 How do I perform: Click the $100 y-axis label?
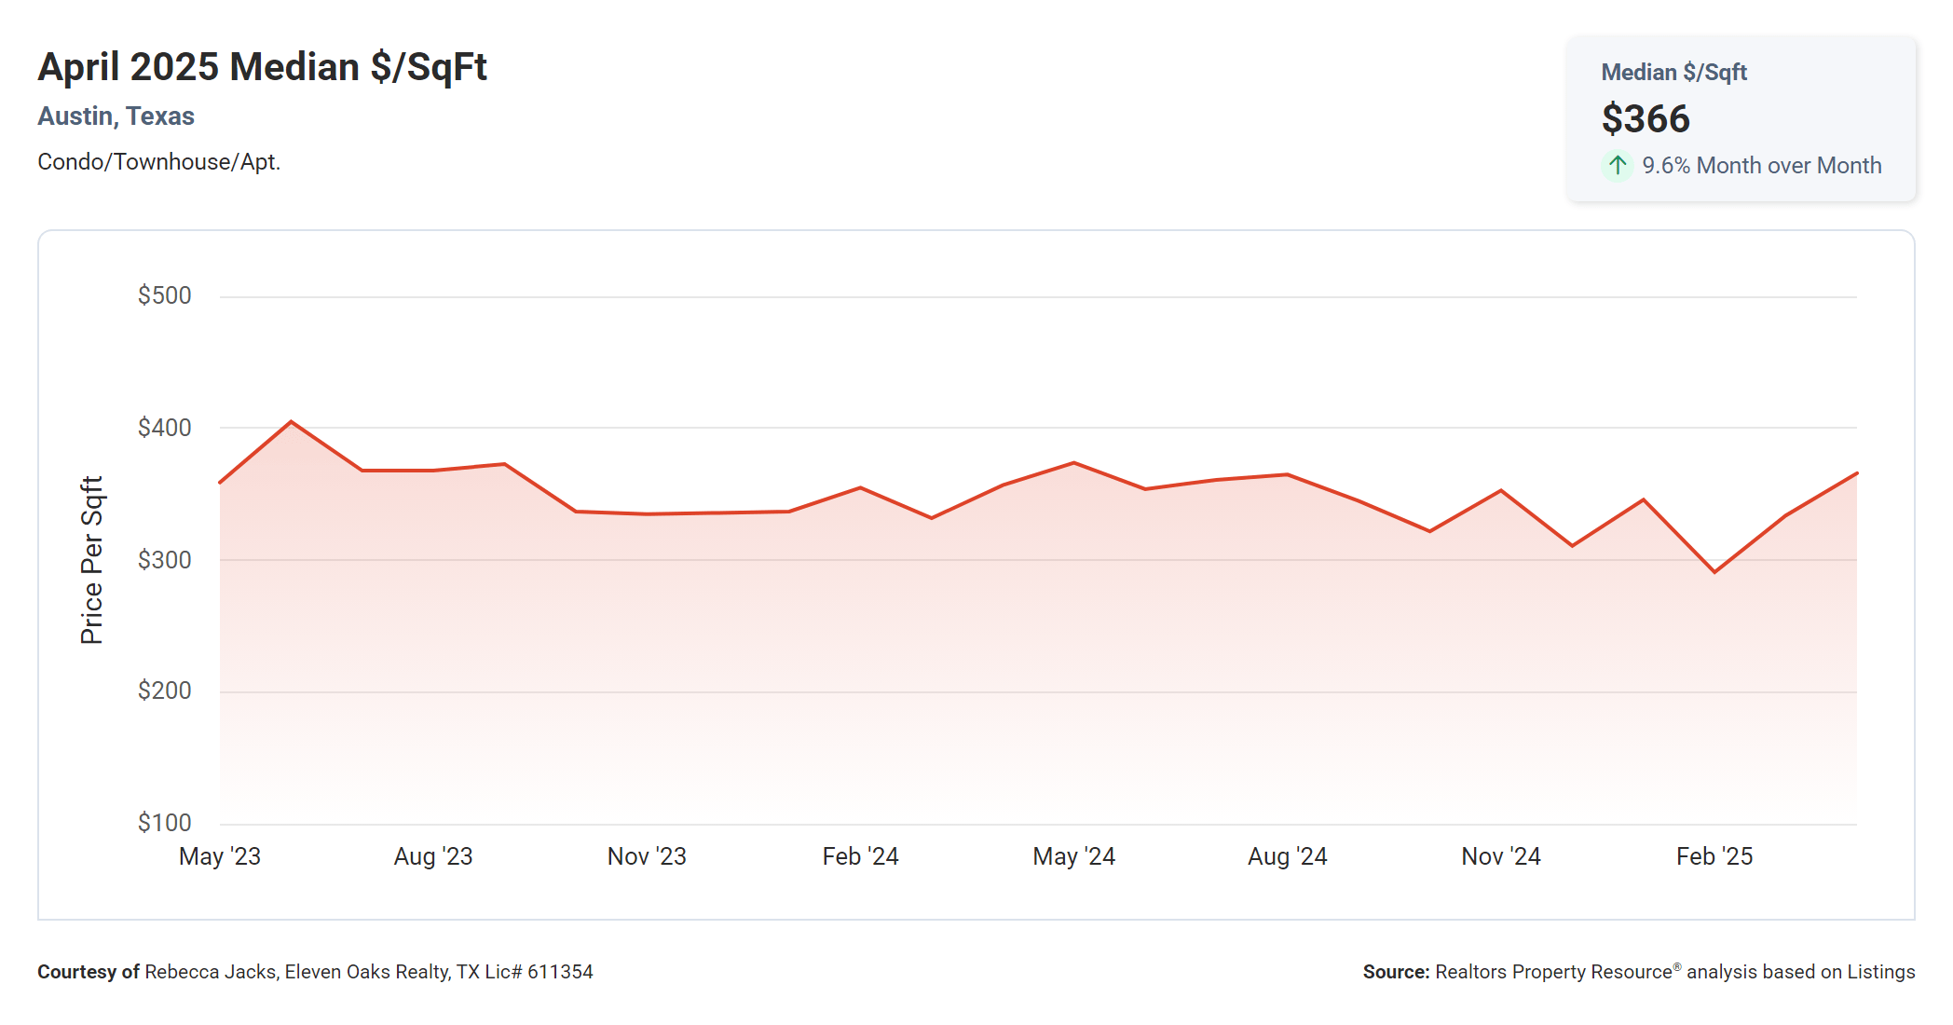click(164, 823)
